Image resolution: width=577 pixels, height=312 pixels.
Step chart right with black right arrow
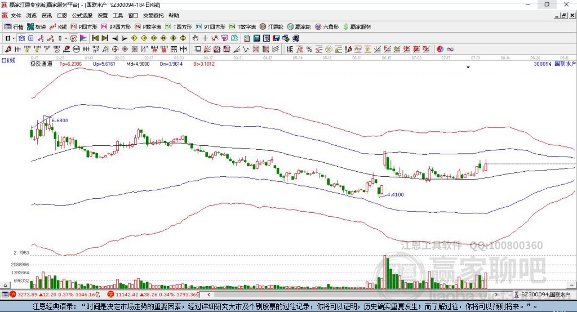[125, 38]
